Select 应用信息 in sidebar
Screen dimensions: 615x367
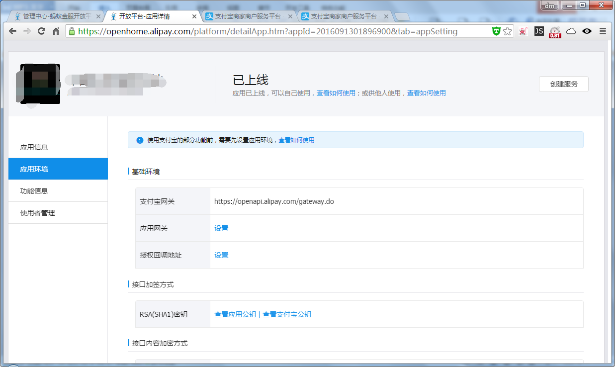[58, 147]
